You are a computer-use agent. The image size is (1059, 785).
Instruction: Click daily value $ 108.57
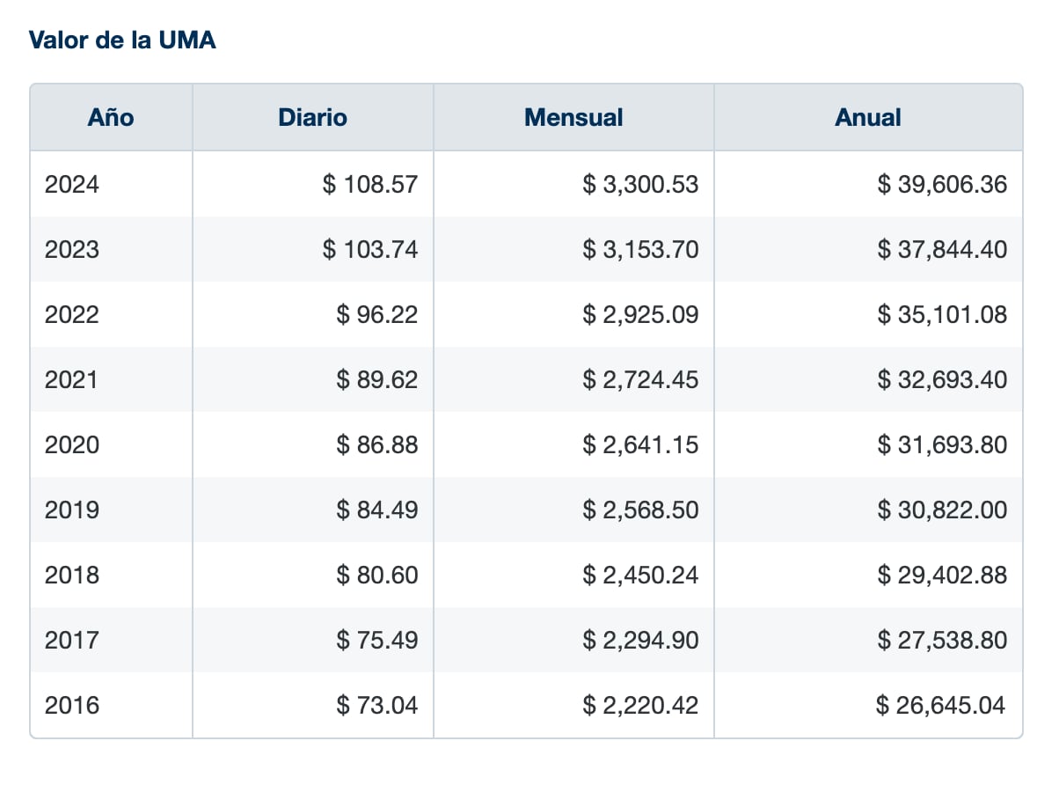pos(369,185)
